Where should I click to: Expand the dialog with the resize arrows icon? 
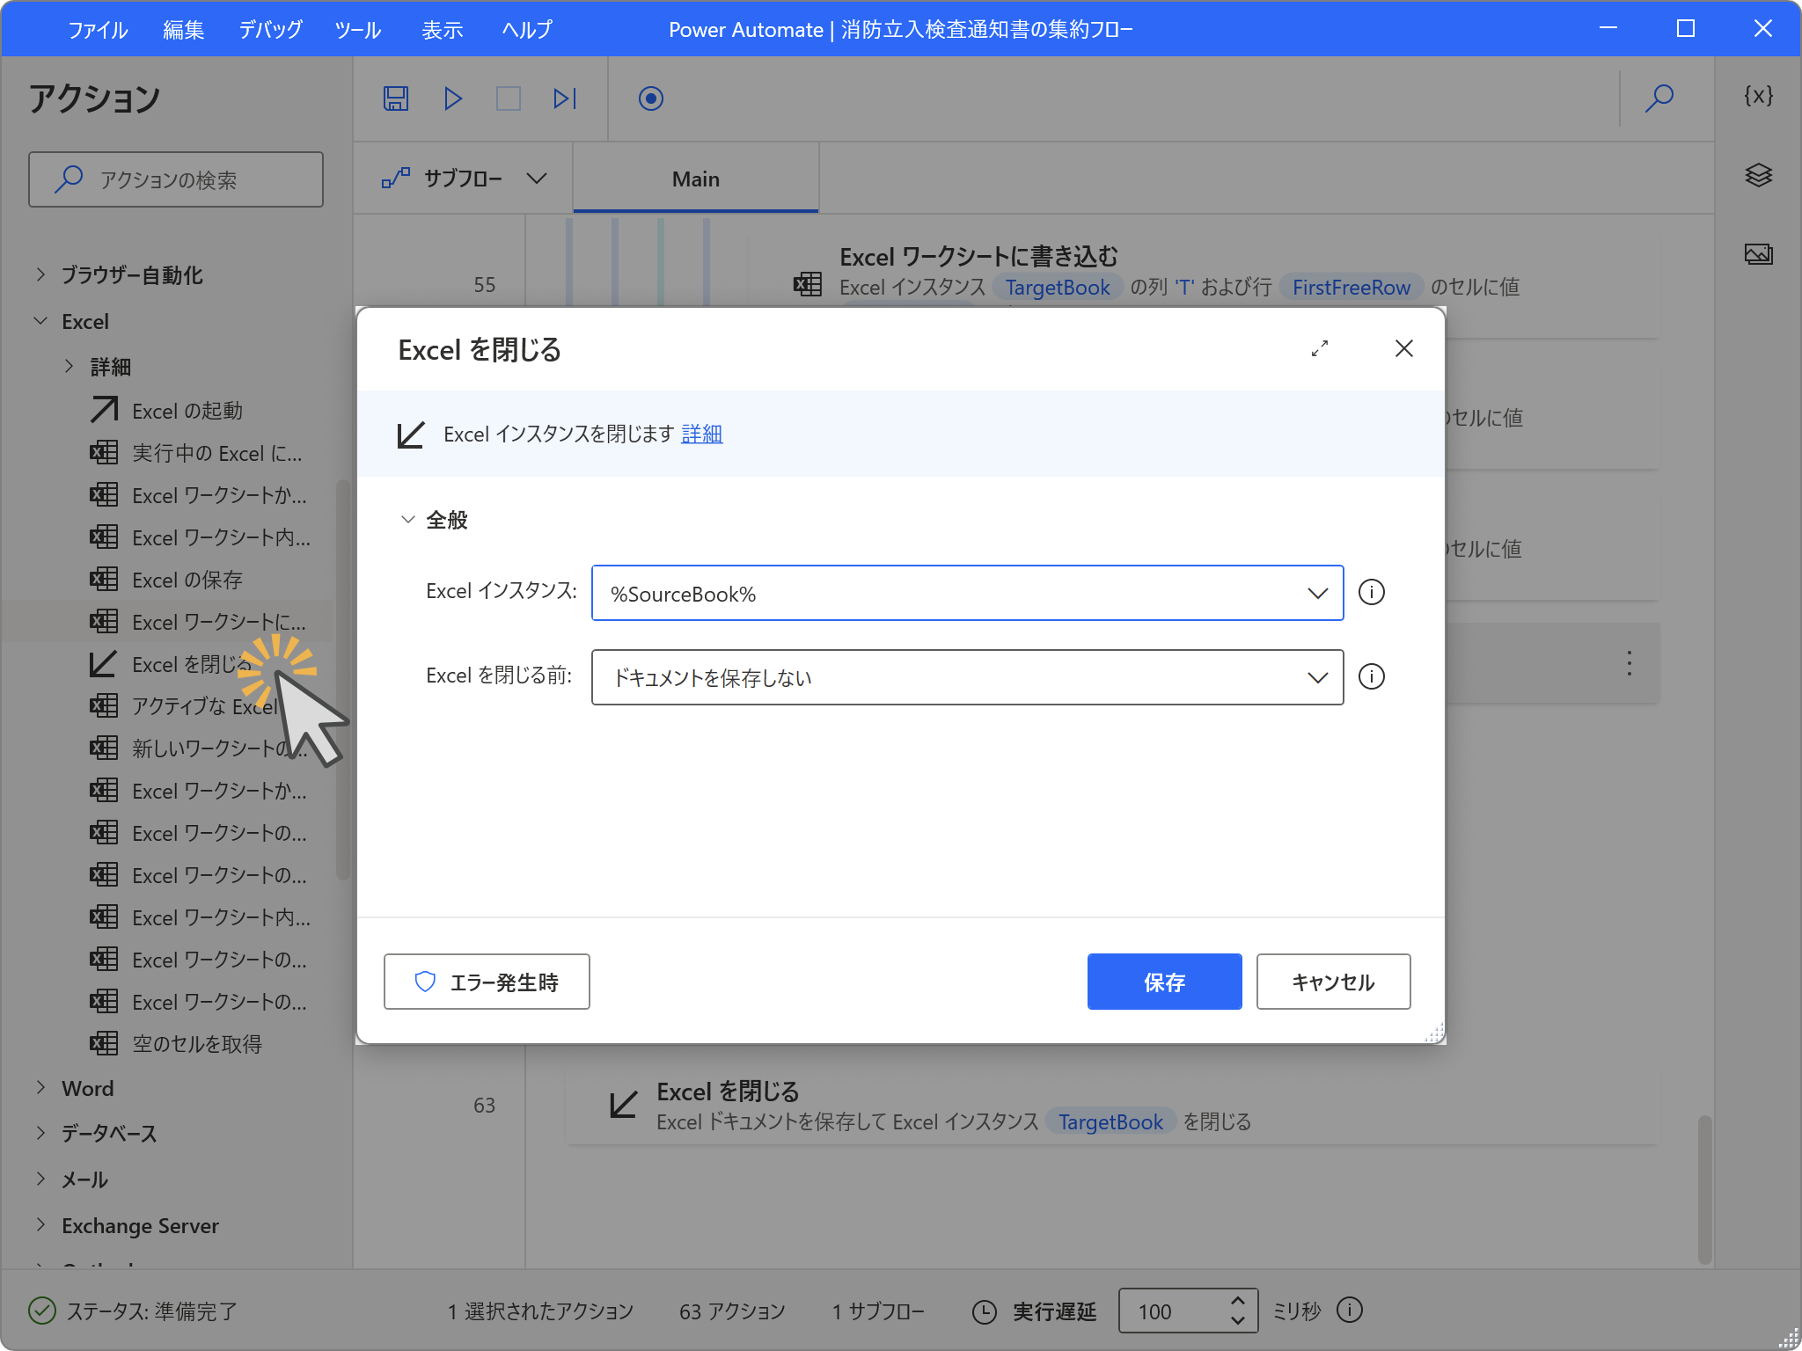pos(1319,349)
